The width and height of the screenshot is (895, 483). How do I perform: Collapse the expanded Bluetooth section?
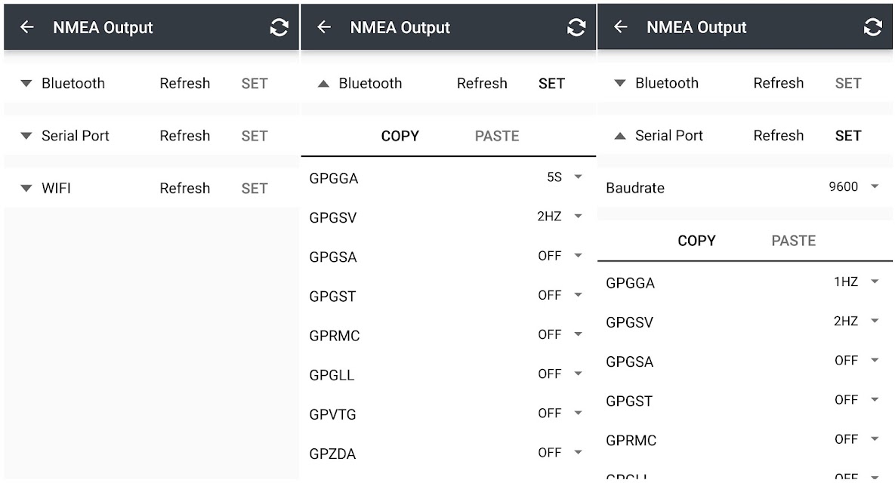point(324,84)
